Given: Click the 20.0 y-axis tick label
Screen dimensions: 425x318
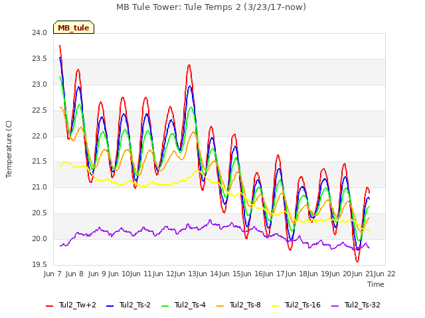Looking at the screenshot, I should point(39,238).
